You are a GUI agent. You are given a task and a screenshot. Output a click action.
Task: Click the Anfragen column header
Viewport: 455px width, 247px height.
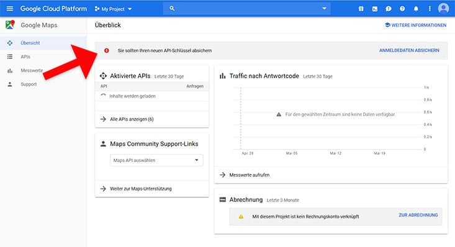(195, 86)
